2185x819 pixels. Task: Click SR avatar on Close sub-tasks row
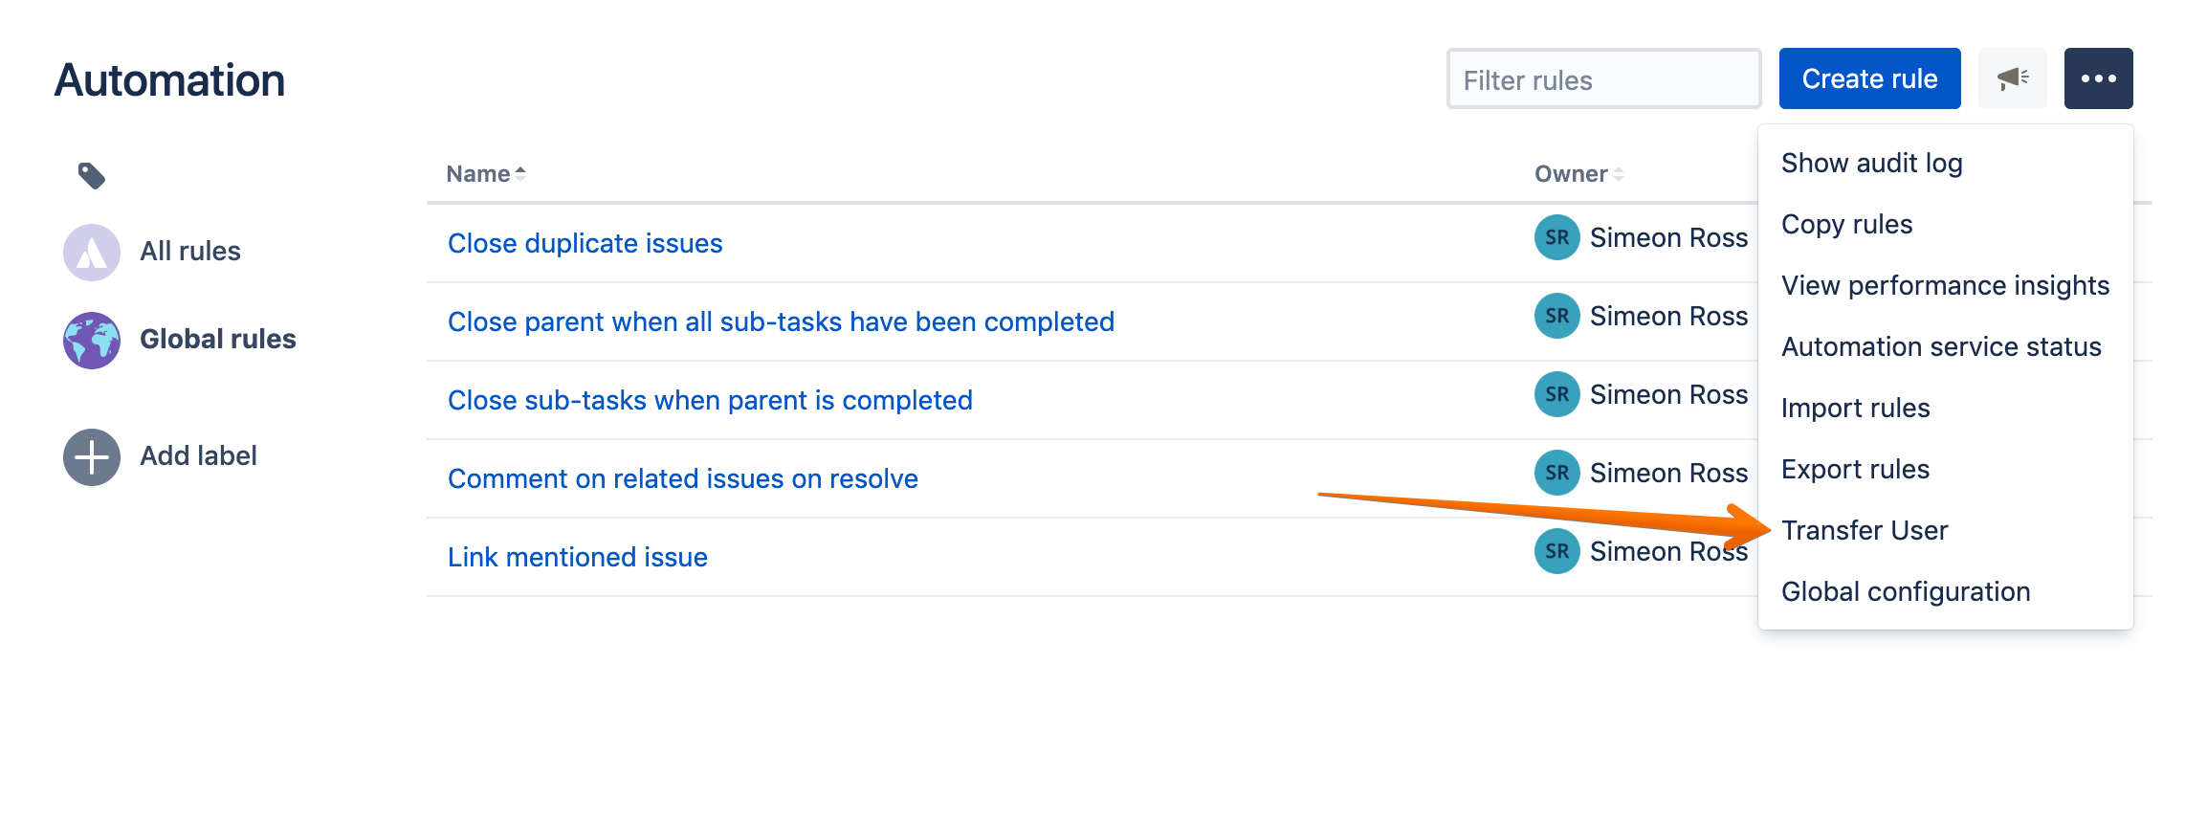point(1556,394)
